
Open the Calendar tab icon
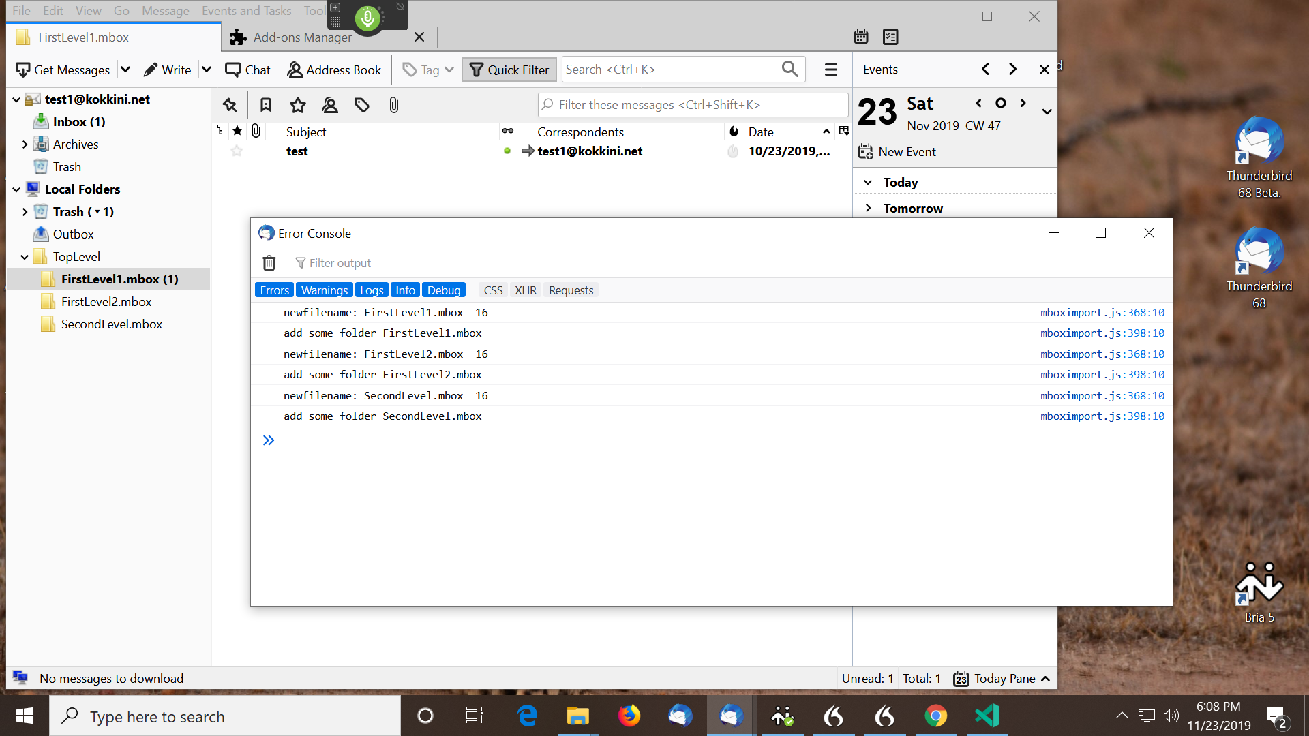(x=860, y=36)
